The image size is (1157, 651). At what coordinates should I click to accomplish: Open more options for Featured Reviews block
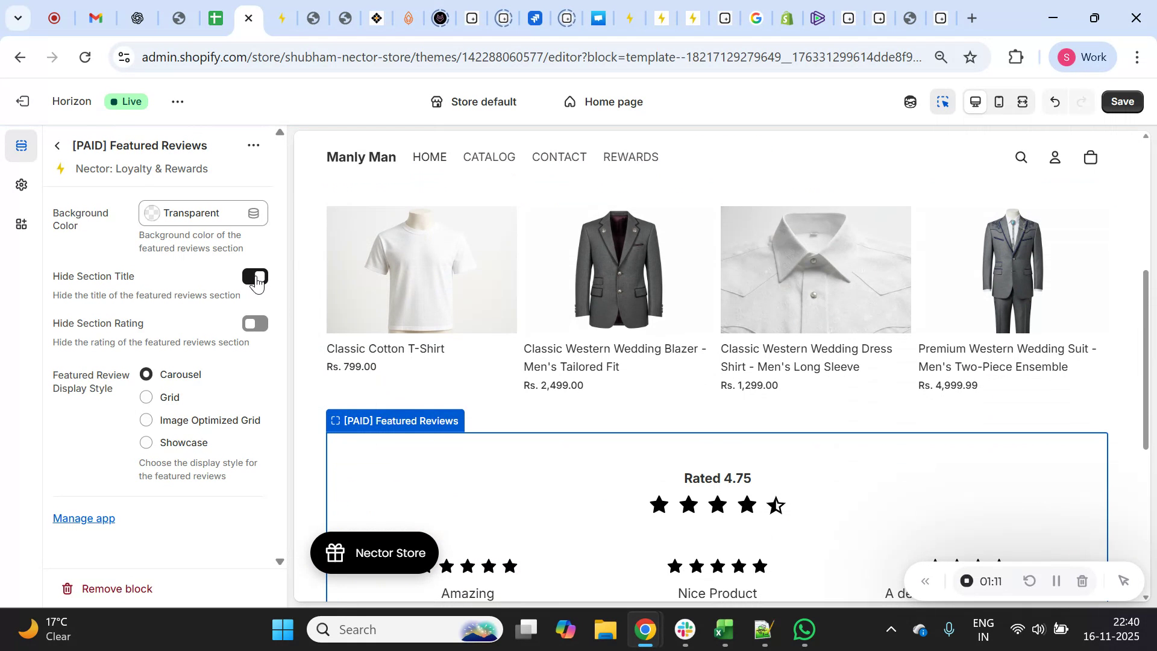coord(253,145)
